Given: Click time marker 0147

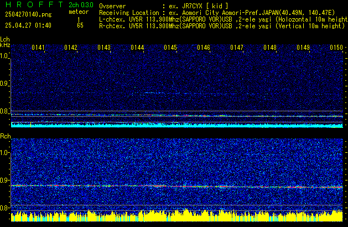Looking at the screenshot, I should (x=237, y=48).
